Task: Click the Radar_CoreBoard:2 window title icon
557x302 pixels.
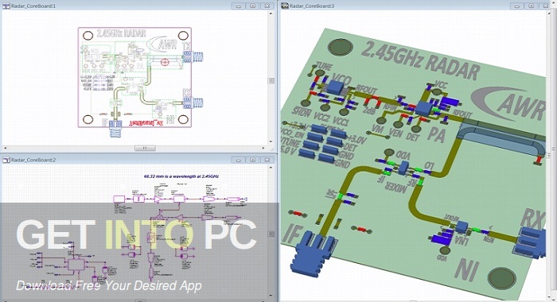Action: 6,160
